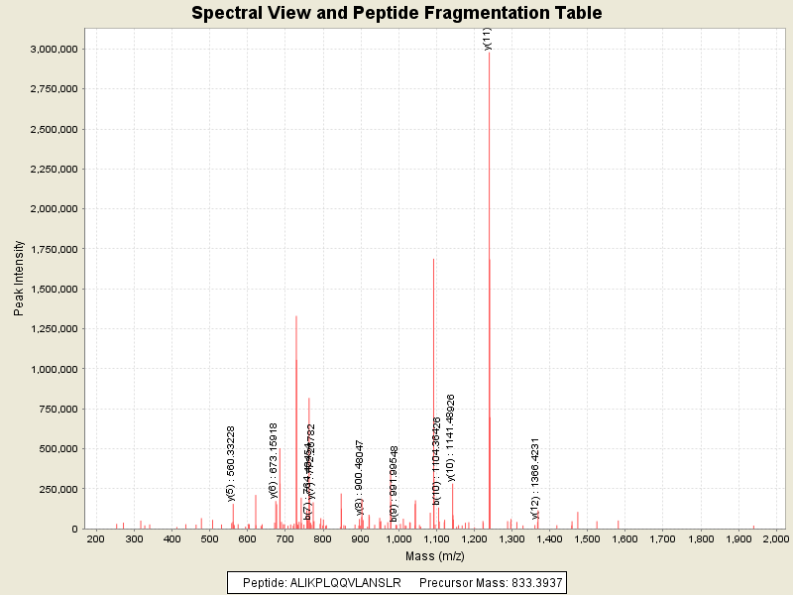This screenshot has width=793, height=595.
Task: Select the b(10) : 1104.36426 annotation
Action: tap(437, 461)
